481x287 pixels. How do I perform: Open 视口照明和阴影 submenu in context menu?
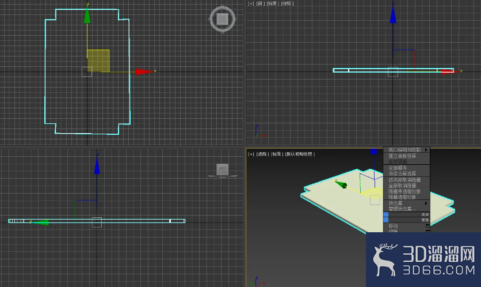tap(406, 150)
